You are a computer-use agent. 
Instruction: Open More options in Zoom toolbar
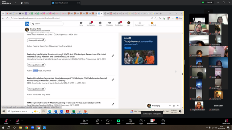(x=163, y=122)
